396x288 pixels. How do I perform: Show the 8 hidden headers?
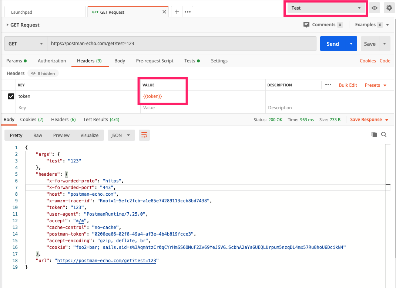pyautogui.click(x=43, y=73)
